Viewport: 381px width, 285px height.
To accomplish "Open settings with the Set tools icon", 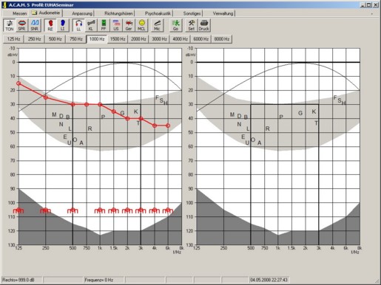I will (x=192, y=25).
